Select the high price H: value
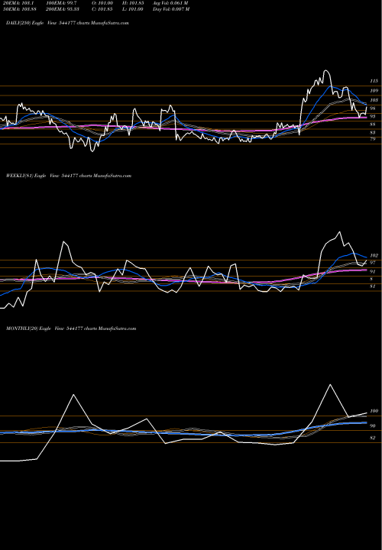This screenshot has height=550, width=382. (134, 3)
